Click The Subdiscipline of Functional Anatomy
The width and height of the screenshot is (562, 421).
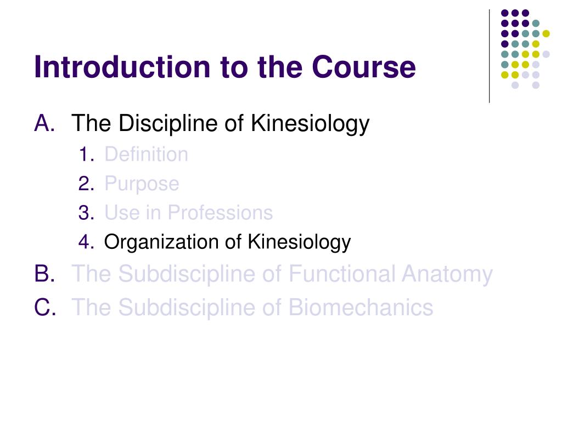(x=282, y=274)
